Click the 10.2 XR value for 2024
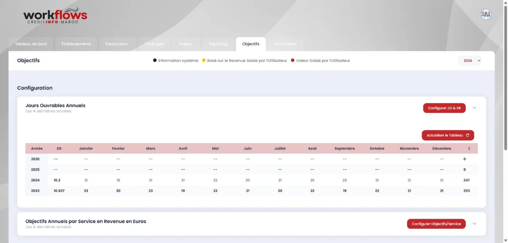Viewport: 508px width, 243px height. coord(57,180)
